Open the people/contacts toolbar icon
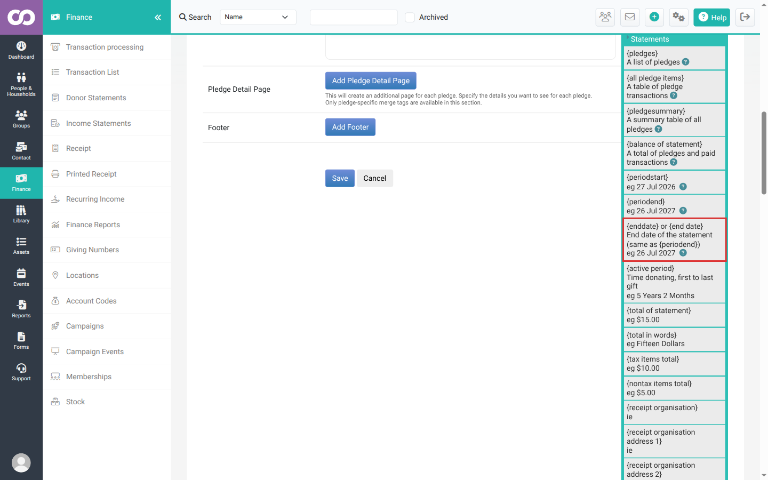Viewport: 768px width, 480px height. coord(605,17)
